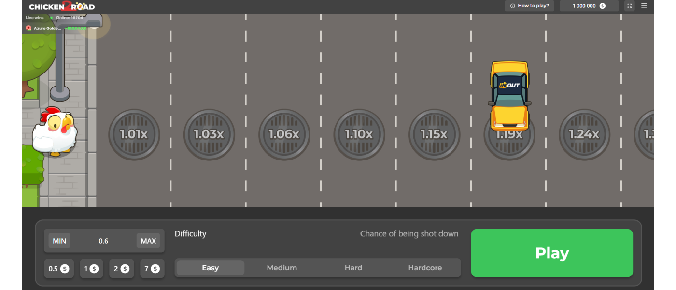676x290 pixels.
Task: Click the 1.15x manhole multiplier
Action: click(434, 134)
